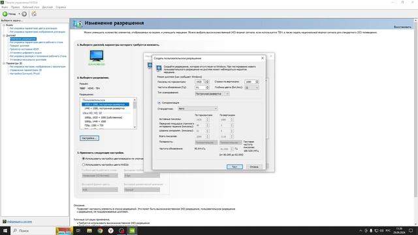Collapse the Синхронизация section
Image resolution: width=418 pixels, height=235 pixels.
pyautogui.click(x=159, y=102)
